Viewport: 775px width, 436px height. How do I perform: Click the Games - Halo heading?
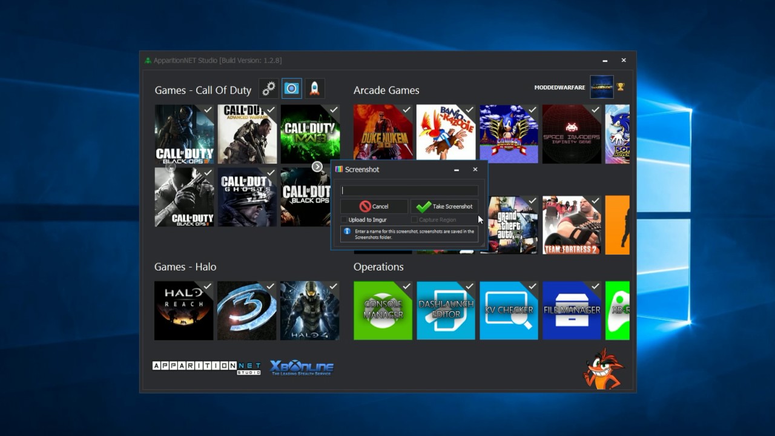coord(185,267)
